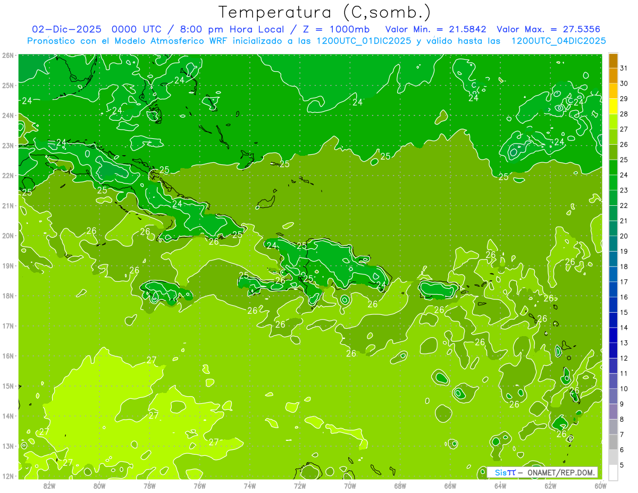Click the '74W' longitude axis label
This screenshot has width=638, height=493.
tap(250, 486)
